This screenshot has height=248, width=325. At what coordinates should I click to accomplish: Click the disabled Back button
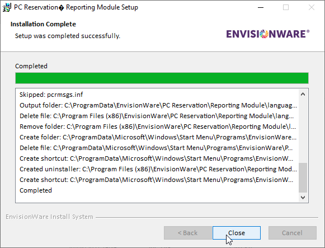[187, 233]
